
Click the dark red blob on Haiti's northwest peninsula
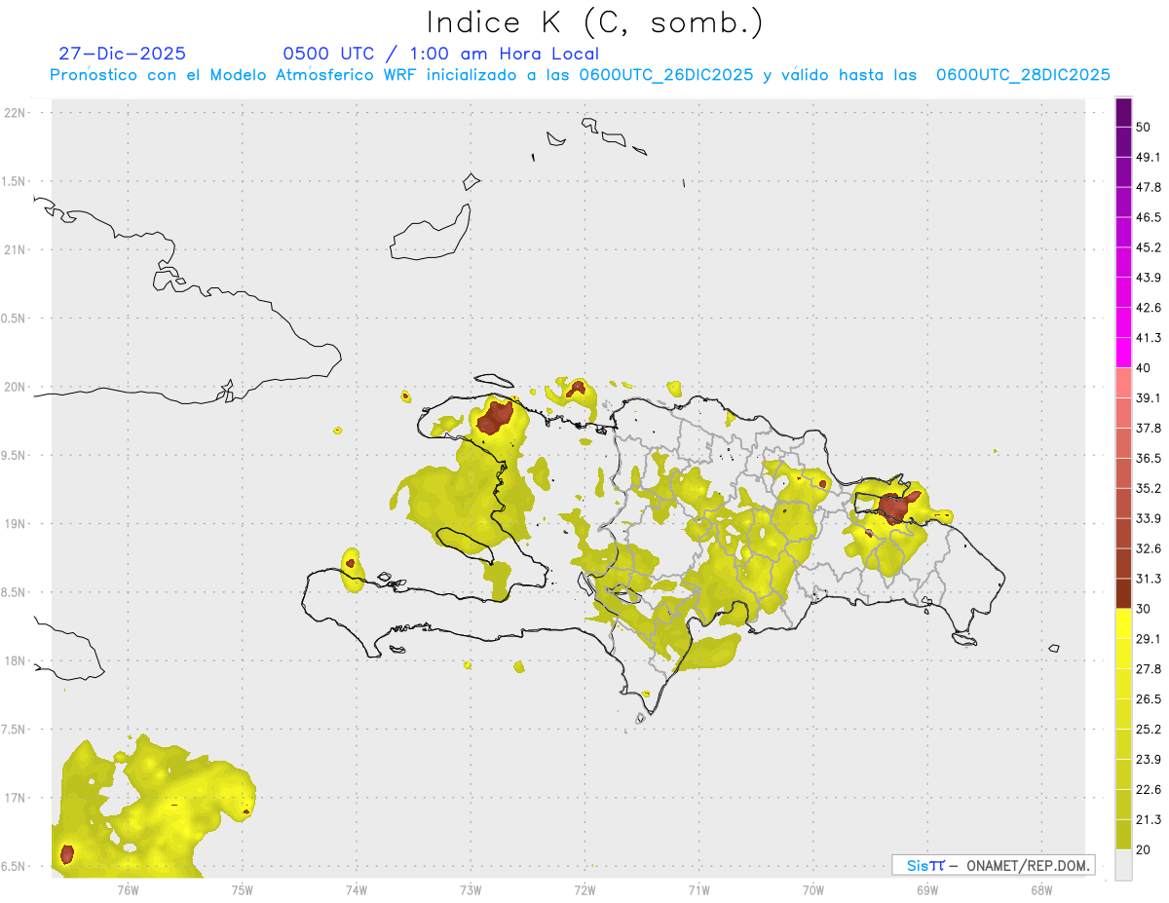coord(495,418)
